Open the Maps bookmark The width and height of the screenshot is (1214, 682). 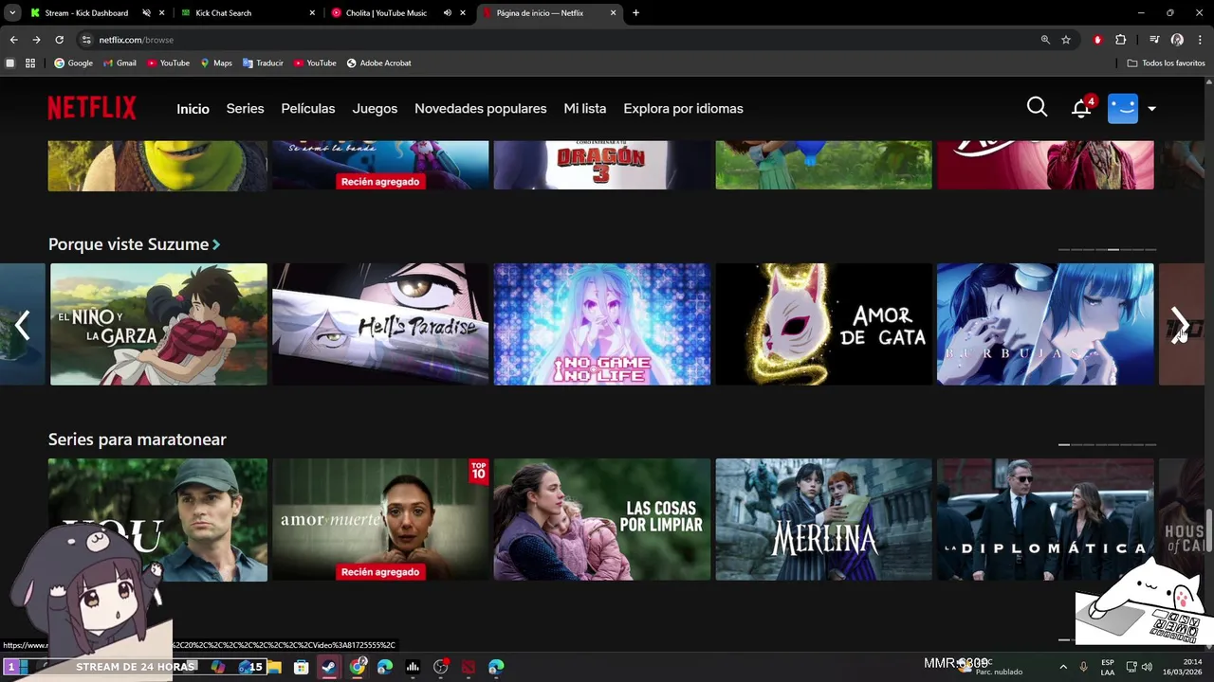[x=215, y=63]
